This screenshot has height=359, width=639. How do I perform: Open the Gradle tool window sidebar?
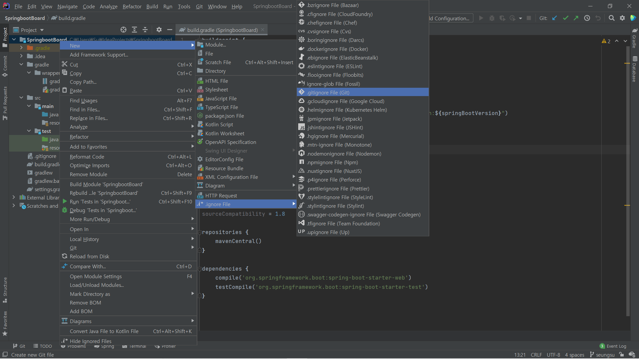click(634, 38)
